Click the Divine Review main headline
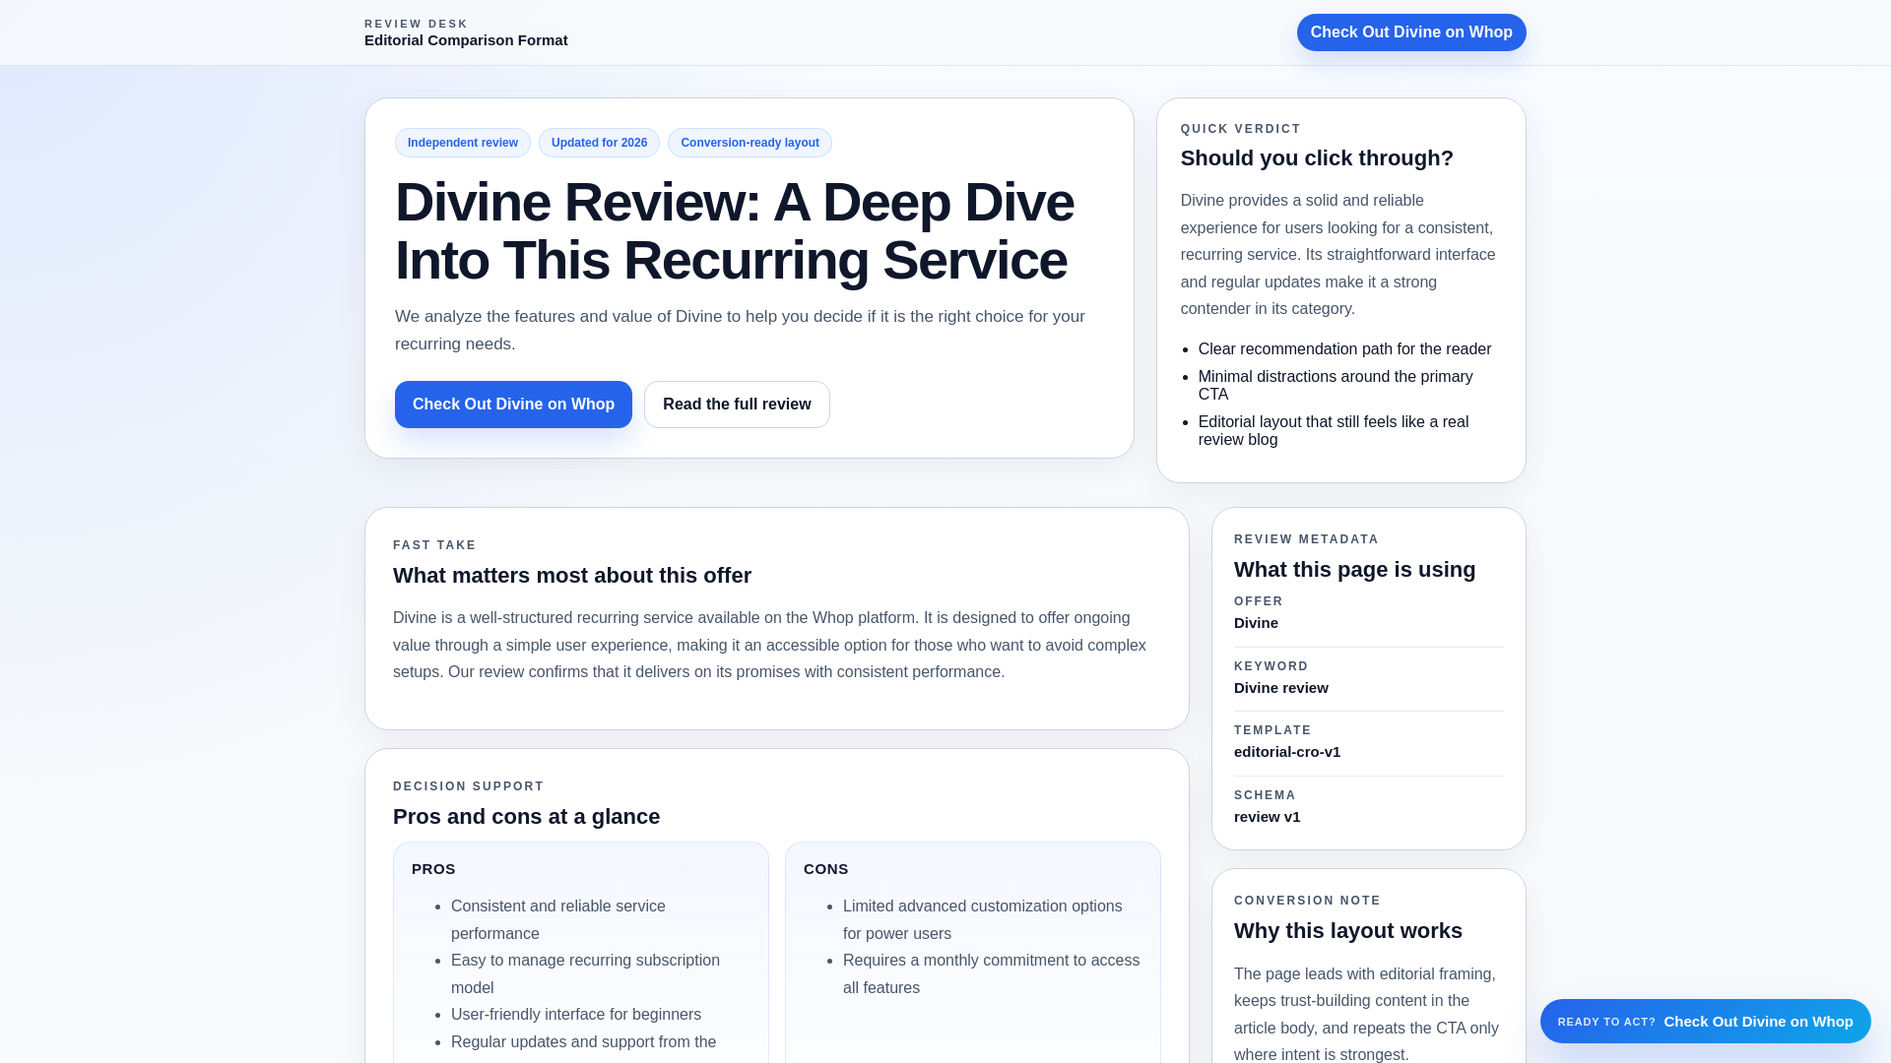 [735, 231]
